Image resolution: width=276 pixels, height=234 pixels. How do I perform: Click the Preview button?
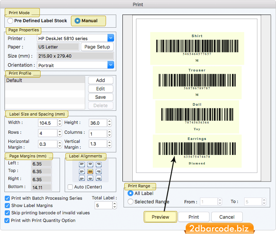point(160,217)
